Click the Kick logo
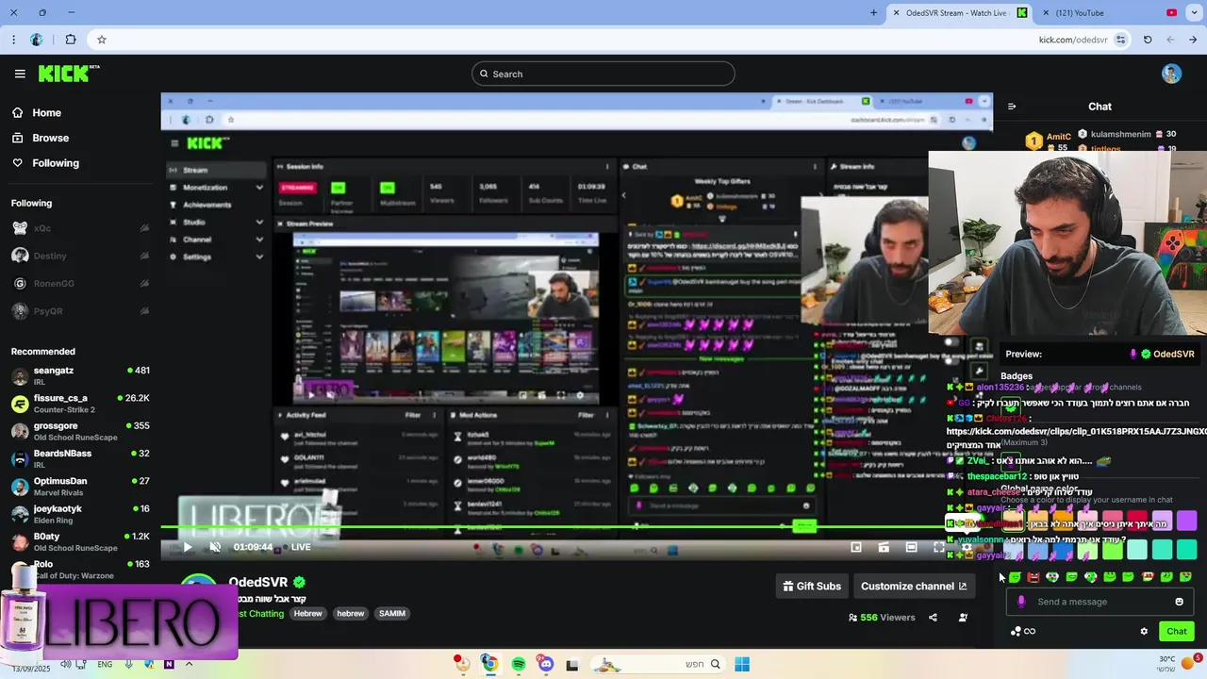 click(x=68, y=74)
